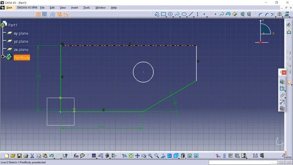The height and width of the screenshot is (165, 293).
Task: Open the Circle tool dropdown arrow
Action: 173,17
